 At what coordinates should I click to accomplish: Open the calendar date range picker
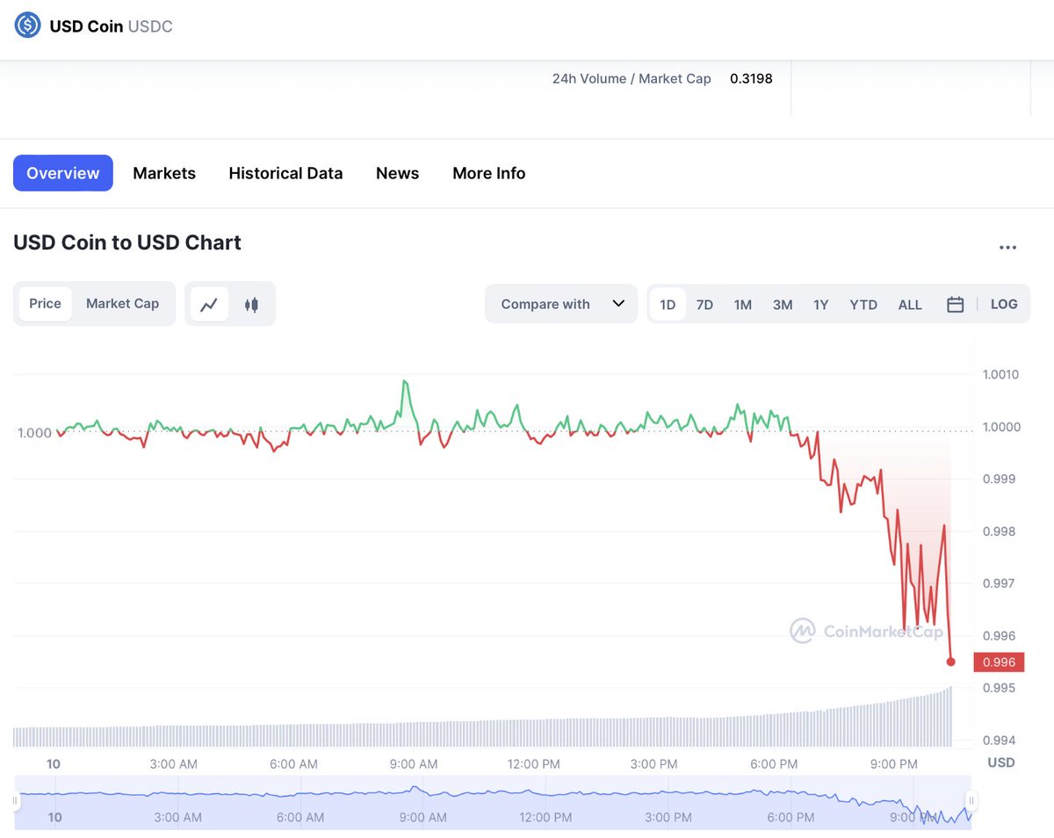tap(956, 304)
